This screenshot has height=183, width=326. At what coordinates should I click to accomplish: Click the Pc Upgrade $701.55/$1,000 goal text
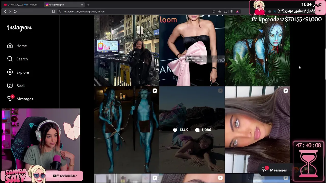tap(287, 19)
